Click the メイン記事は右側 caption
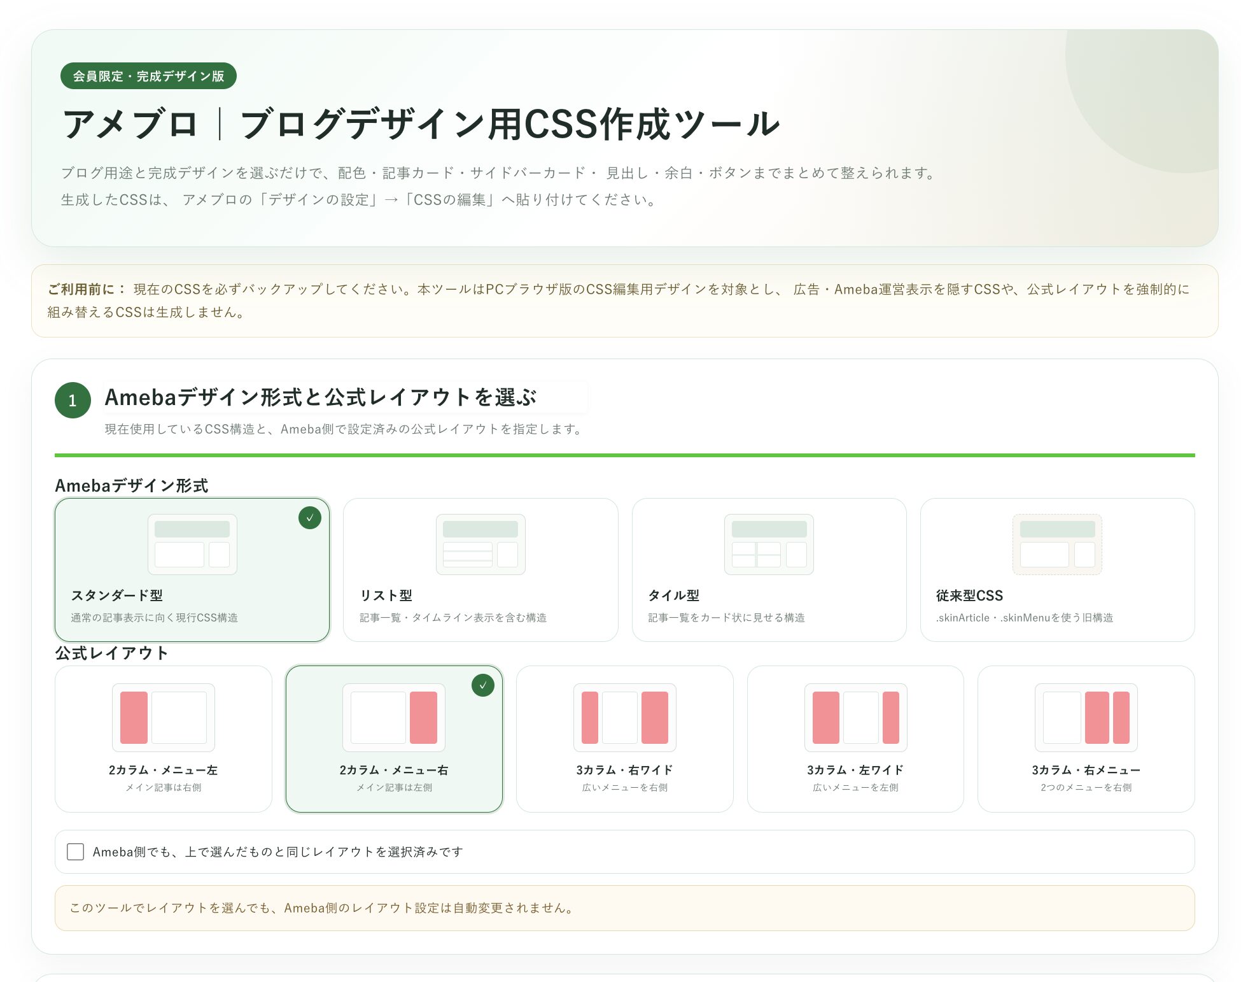This screenshot has height=982, width=1241. 164,788
